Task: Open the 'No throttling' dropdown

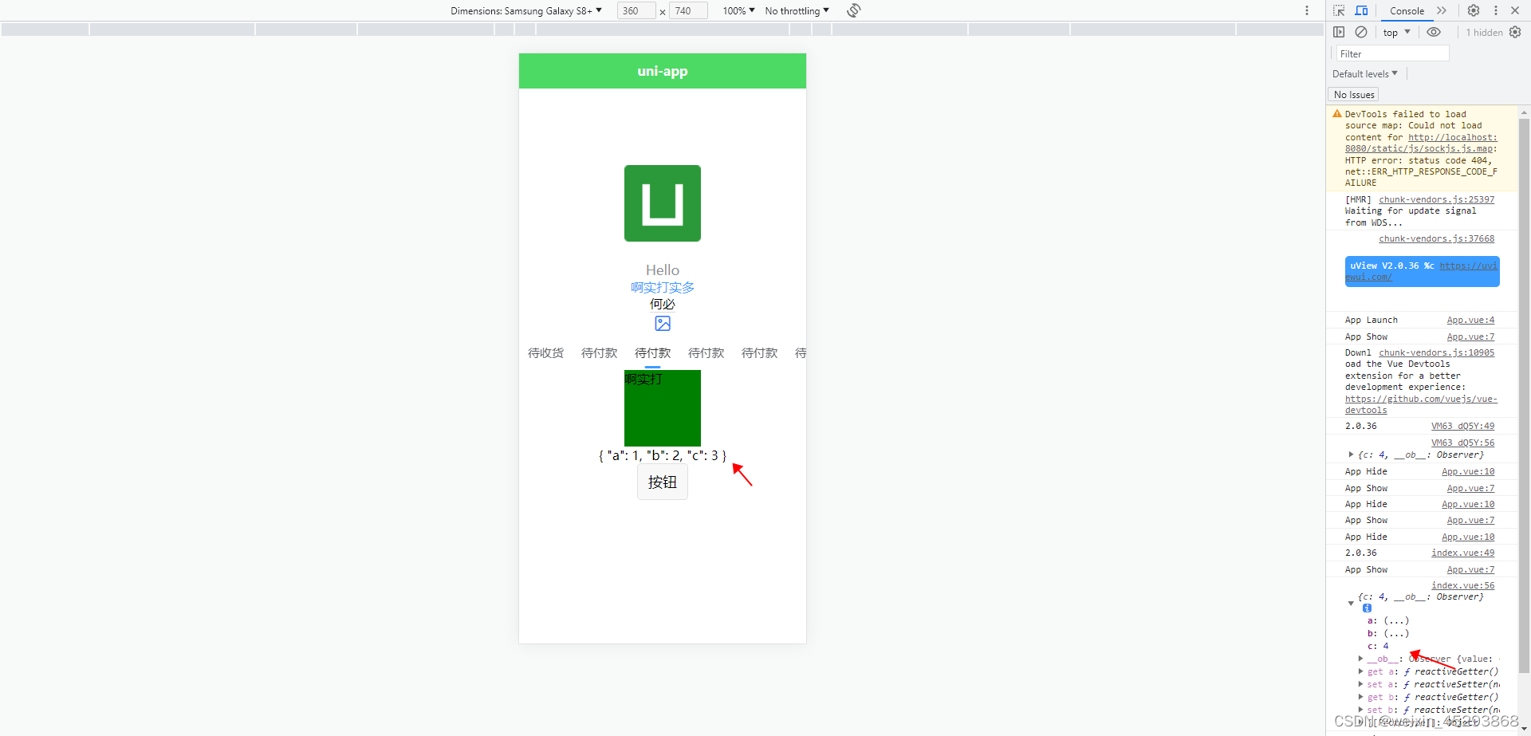Action: click(x=797, y=10)
